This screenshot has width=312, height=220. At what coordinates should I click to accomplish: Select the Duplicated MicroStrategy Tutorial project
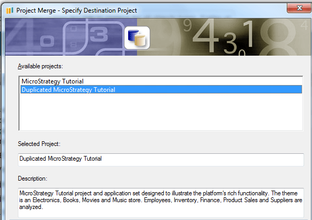(x=161, y=89)
